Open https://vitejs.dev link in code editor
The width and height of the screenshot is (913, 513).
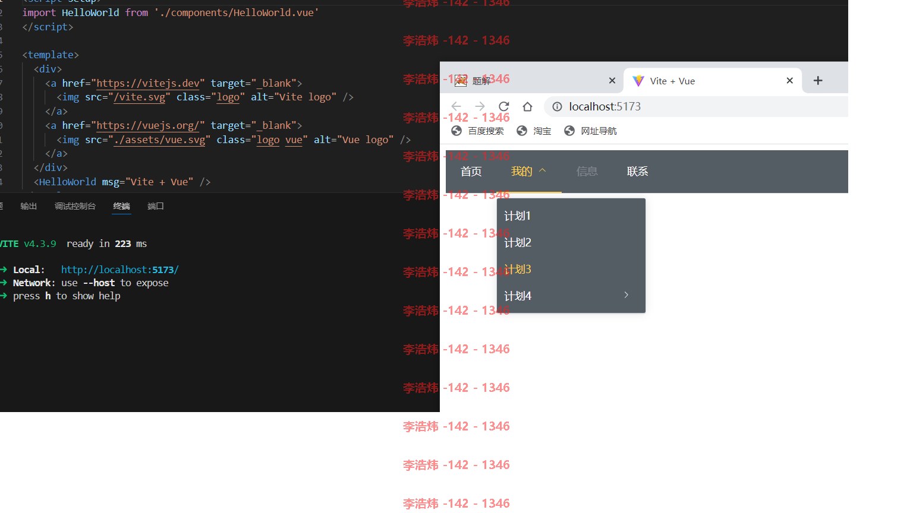click(148, 83)
